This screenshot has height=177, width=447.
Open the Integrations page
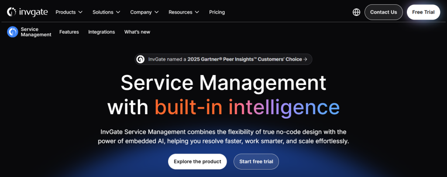(x=101, y=32)
